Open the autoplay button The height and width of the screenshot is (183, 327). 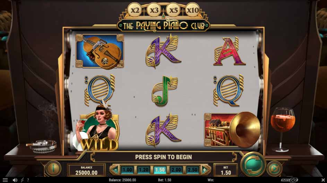[274, 168]
